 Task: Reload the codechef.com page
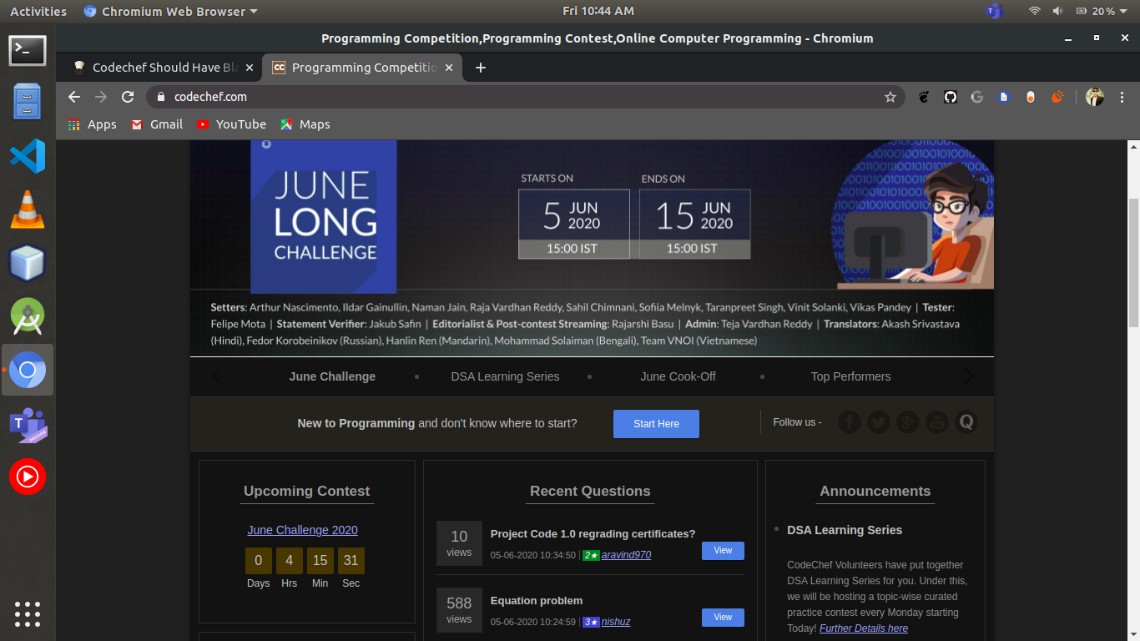point(128,97)
